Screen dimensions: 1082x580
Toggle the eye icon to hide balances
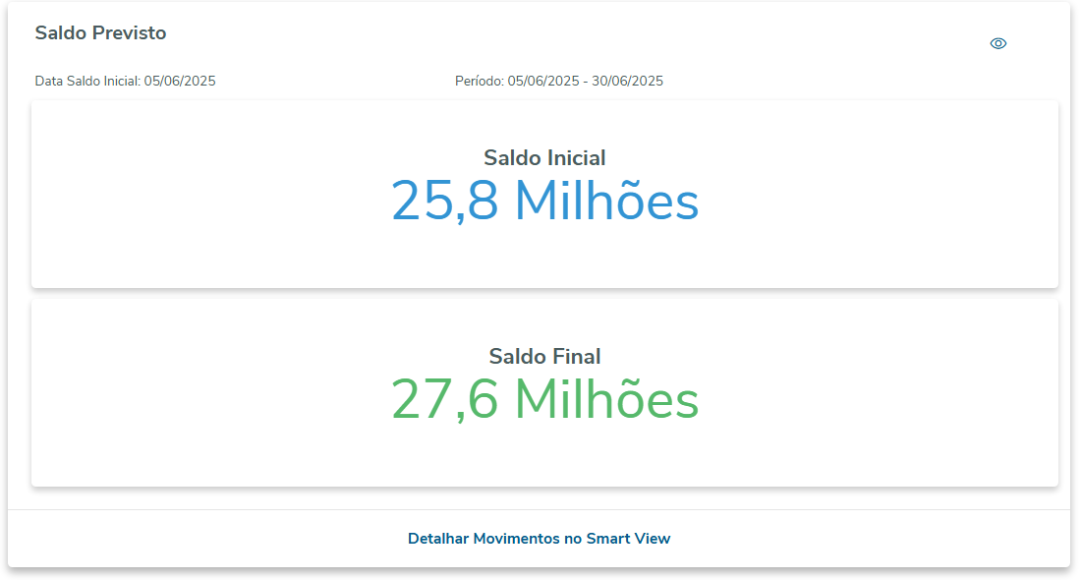click(998, 43)
